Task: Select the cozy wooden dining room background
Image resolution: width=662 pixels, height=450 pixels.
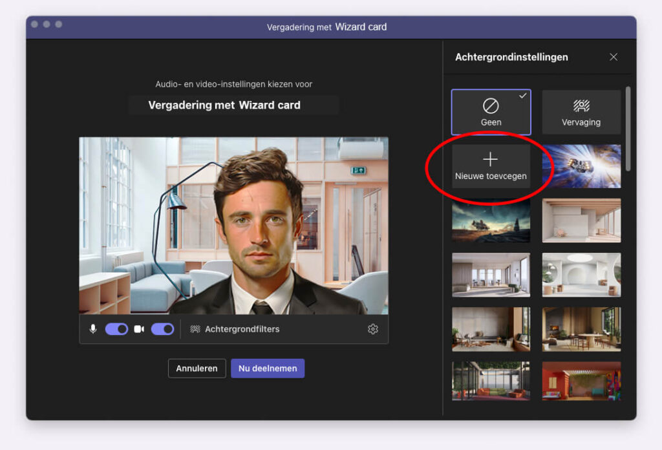Action: tap(581, 329)
